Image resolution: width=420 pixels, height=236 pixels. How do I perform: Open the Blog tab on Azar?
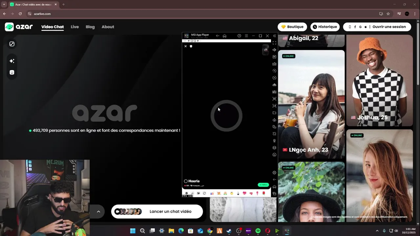click(x=90, y=27)
